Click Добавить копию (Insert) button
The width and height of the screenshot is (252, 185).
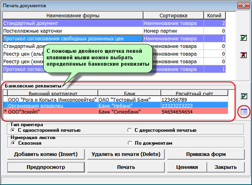coord(46,154)
